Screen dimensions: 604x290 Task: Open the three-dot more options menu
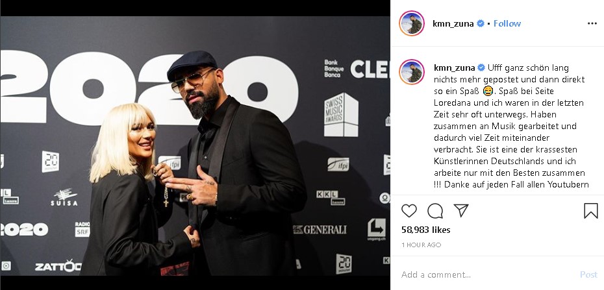point(592,23)
